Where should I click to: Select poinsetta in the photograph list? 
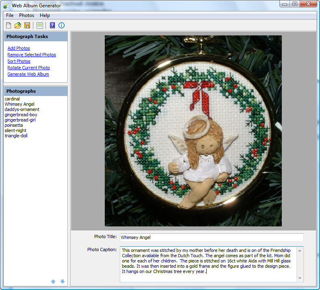click(x=14, y=126)
